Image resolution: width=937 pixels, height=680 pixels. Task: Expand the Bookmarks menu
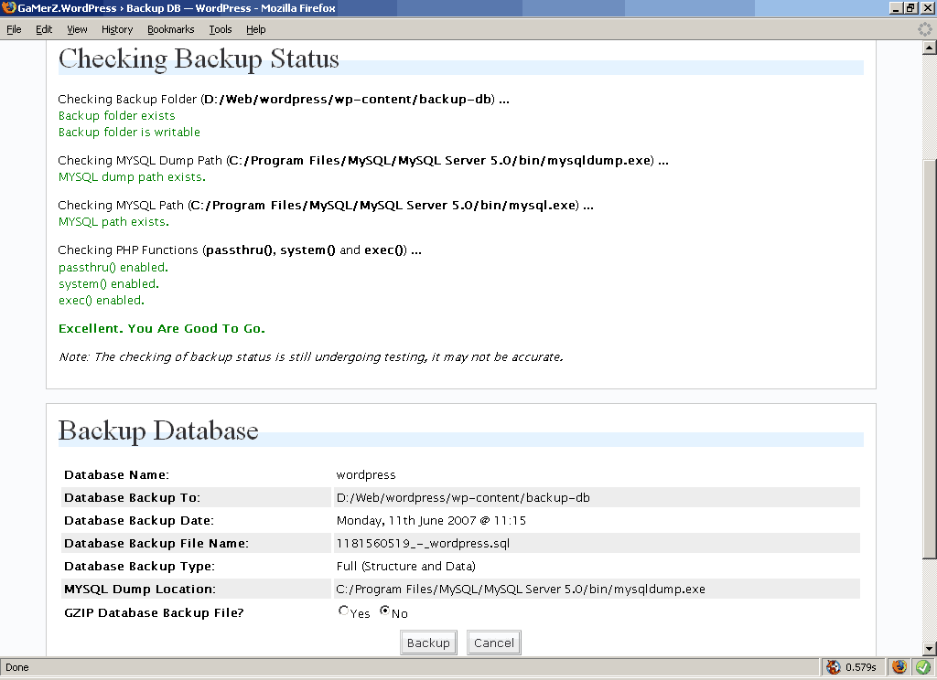pyautogui.click(x=170, y=29)
